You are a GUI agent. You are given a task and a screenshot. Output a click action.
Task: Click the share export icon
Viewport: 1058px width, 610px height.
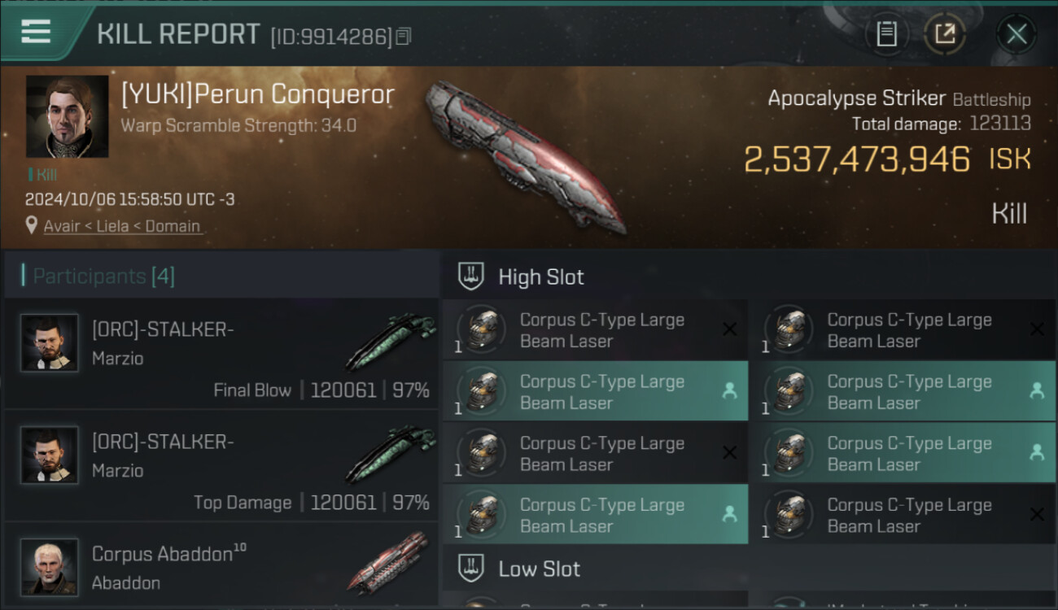pyautogui.click(x=945, y=33)
